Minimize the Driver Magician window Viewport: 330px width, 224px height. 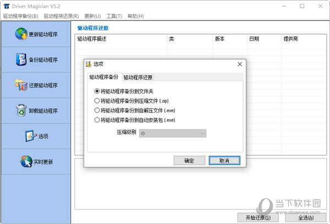[x=284, y=6]
